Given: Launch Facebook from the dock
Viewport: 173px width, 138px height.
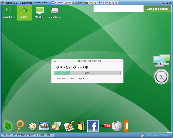Looking at the screenshot, I should (x=93, y=126).
